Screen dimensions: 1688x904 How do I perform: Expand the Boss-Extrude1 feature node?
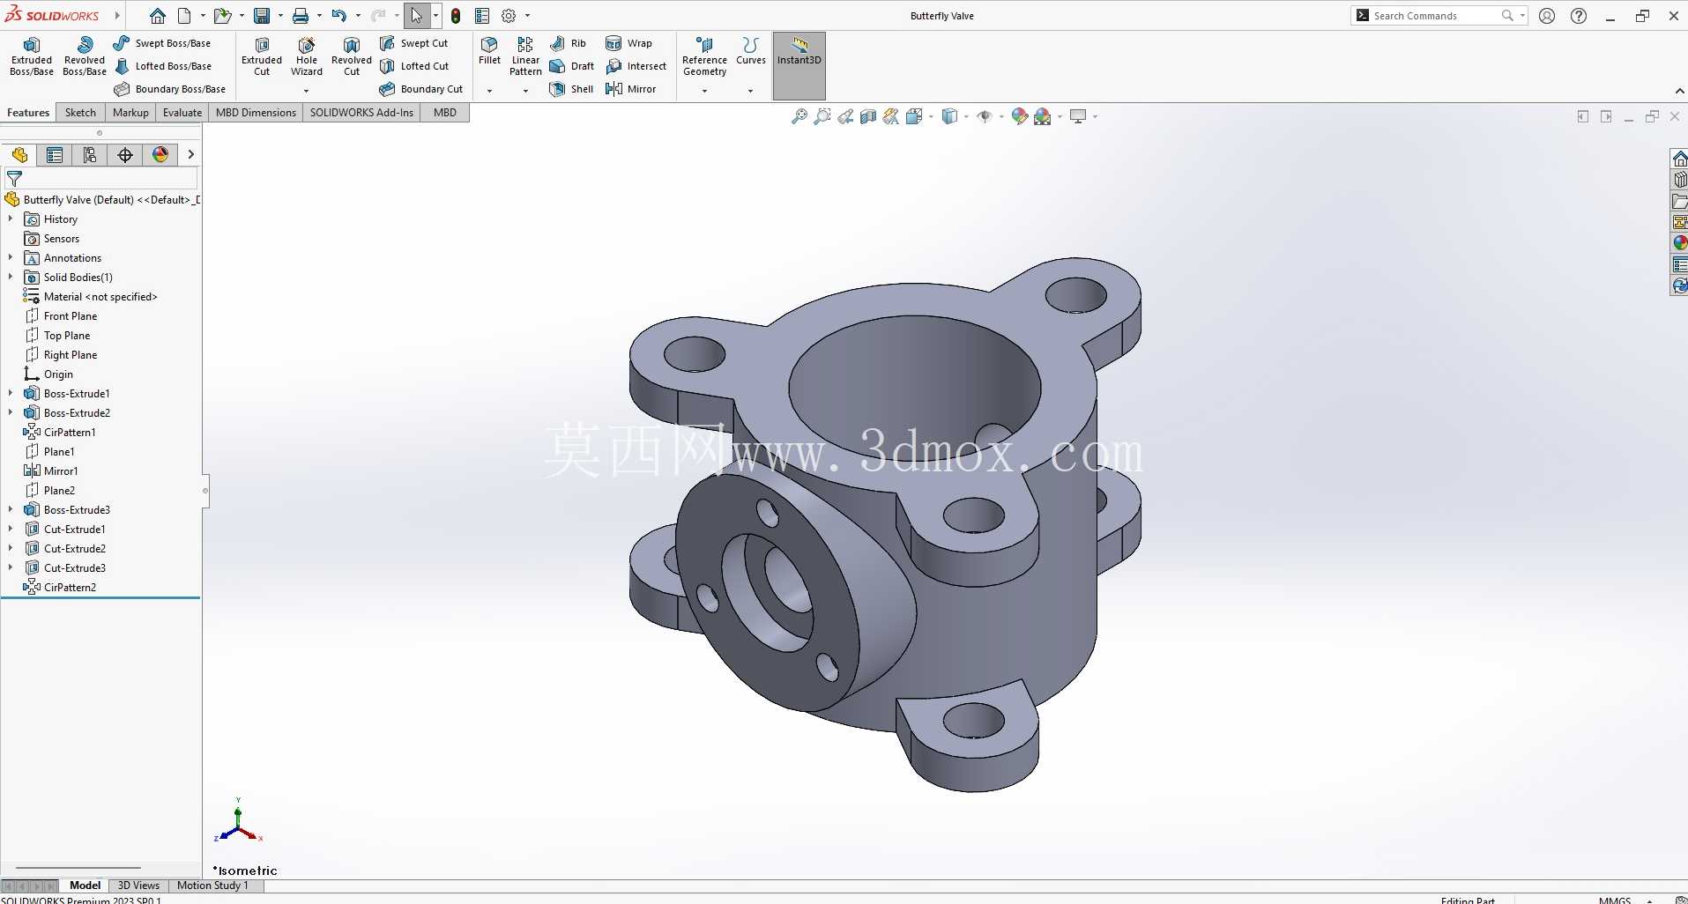coord(11,393)
